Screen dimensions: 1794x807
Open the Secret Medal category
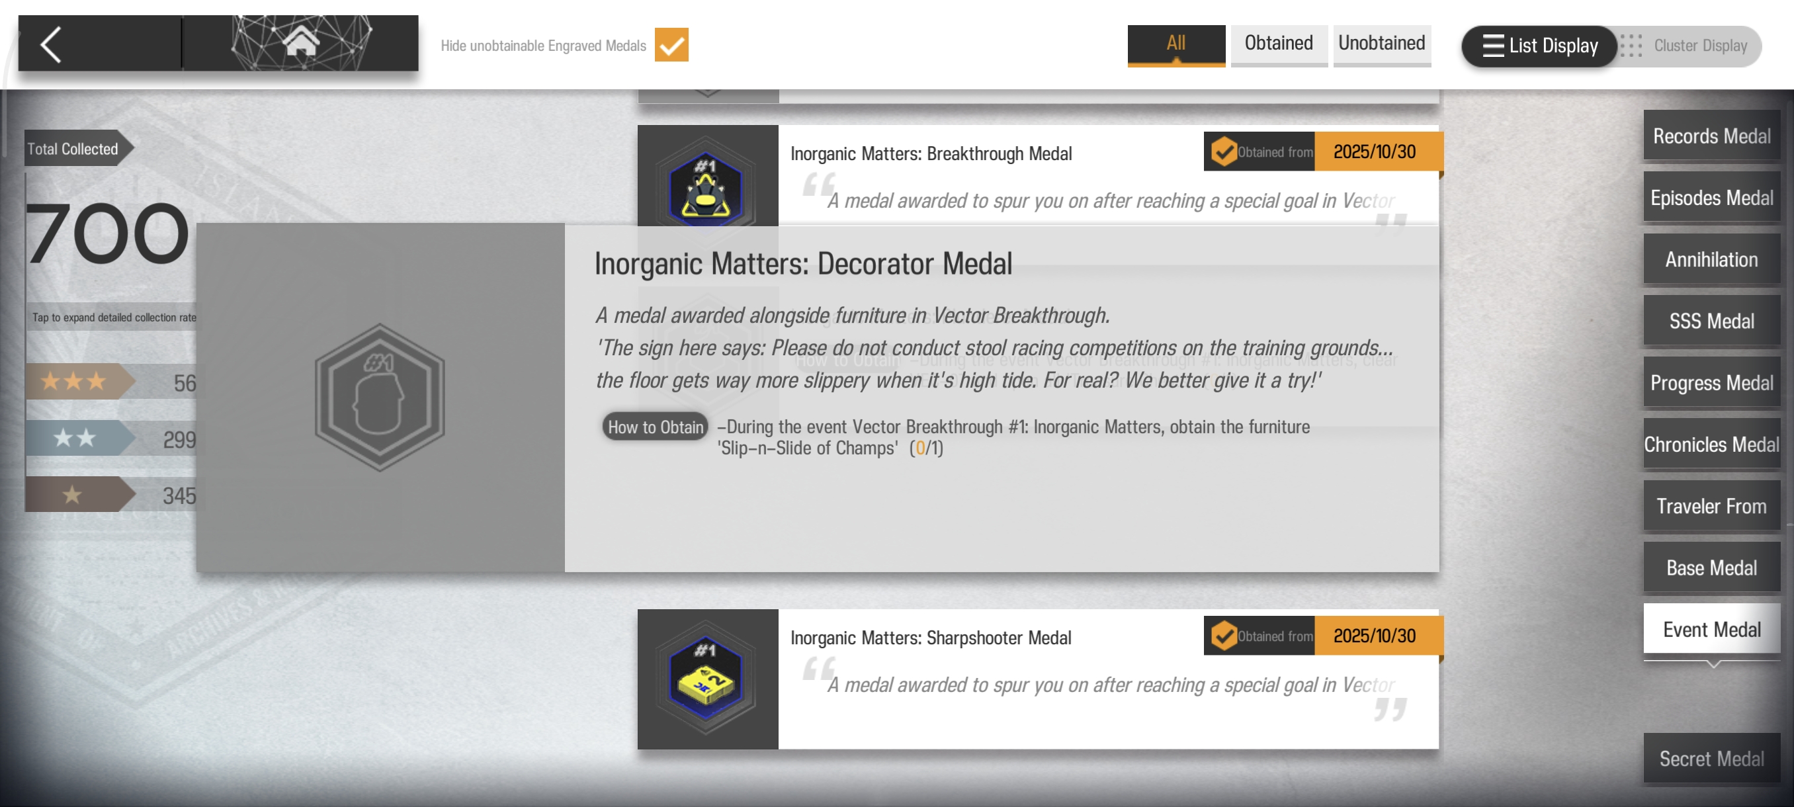(1711, 757)
